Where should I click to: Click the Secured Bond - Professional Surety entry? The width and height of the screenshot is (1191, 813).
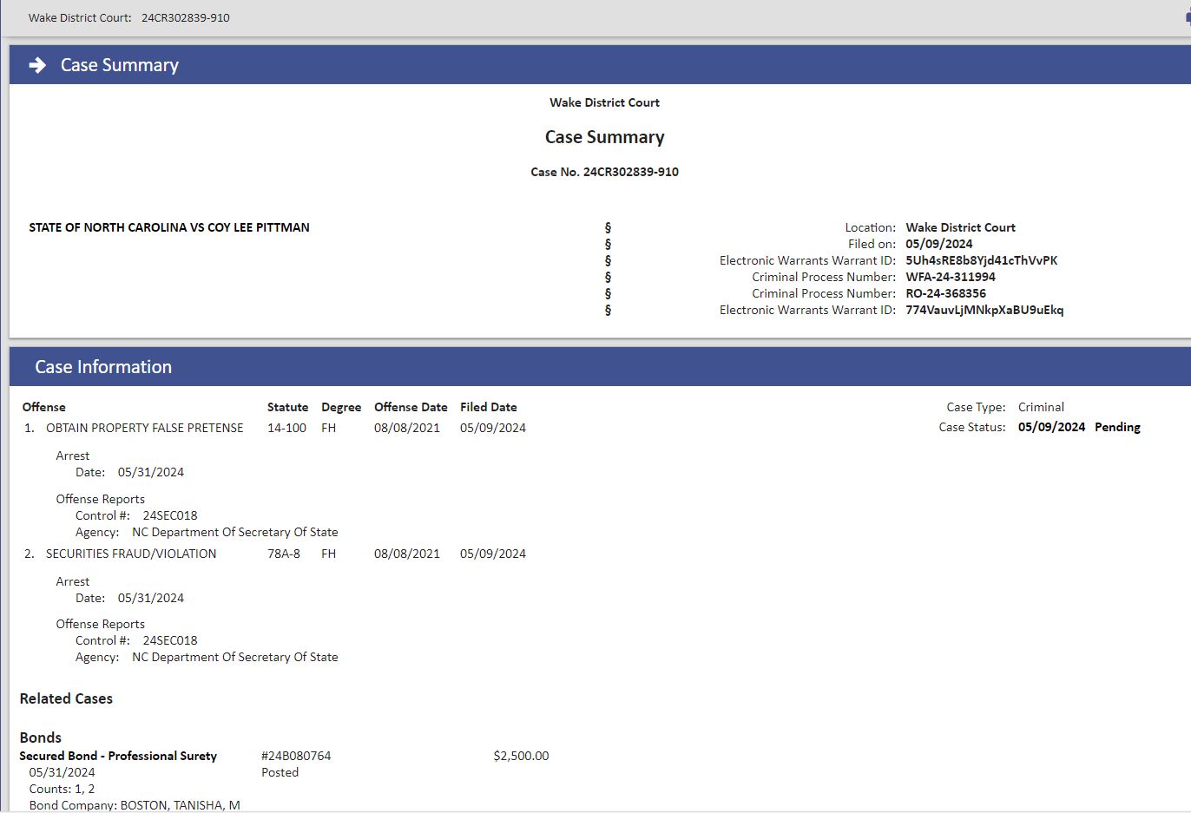118,756
